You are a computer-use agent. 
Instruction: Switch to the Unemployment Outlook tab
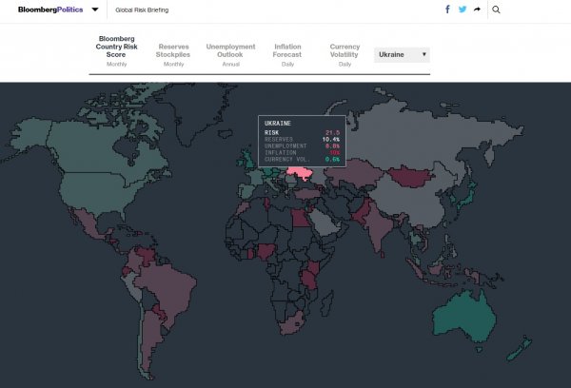point(230,54)
